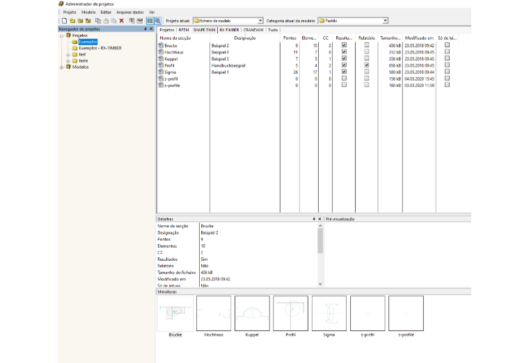Sort by Modificado em column header
This screenshot has width=529, height=363.
coord(419,38)
